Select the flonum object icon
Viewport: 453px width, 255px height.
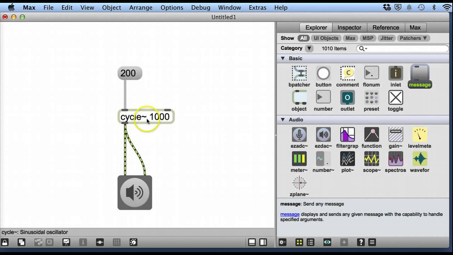371,73
